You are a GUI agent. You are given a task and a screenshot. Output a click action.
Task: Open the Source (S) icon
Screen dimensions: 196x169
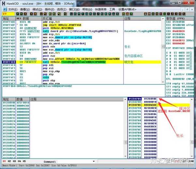pos(117,14)
